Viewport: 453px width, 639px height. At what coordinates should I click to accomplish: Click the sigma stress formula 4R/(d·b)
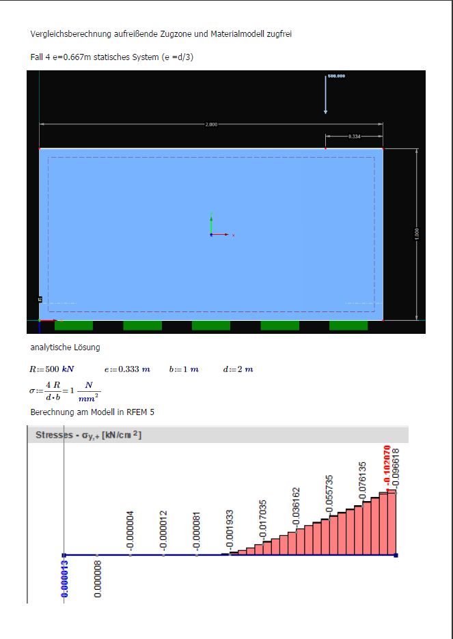point(64,390)
